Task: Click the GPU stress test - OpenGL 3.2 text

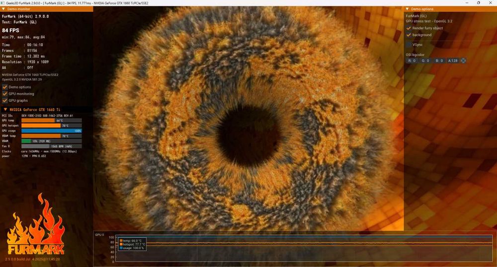Action: coord(429,21)
